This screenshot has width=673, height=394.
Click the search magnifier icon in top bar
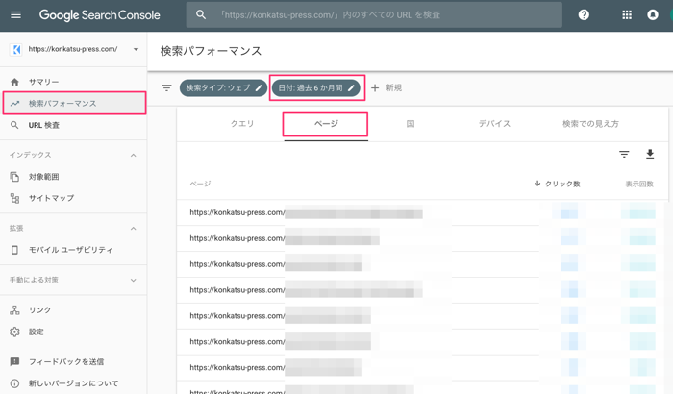(x=200, y=14)
